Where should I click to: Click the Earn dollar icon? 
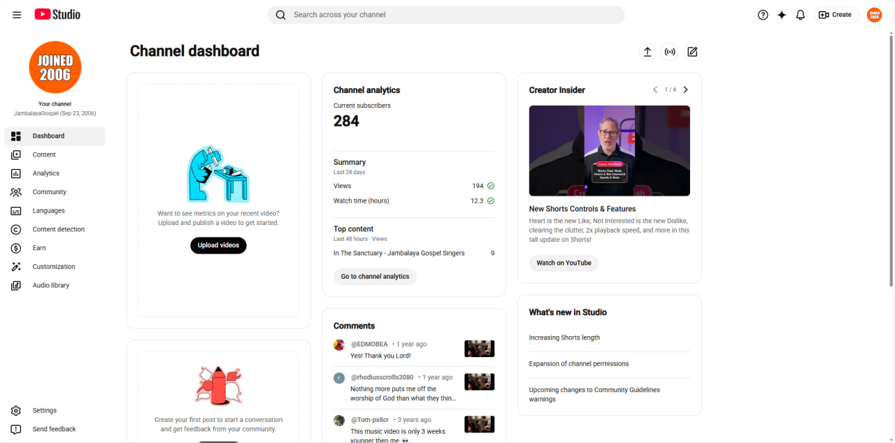tap(16, 248)
